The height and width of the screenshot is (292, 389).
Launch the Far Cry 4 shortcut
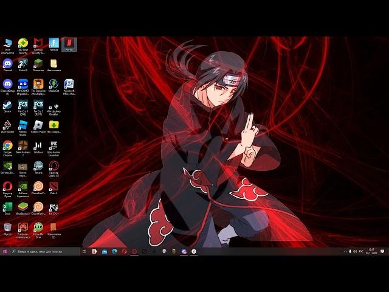click(53, 209)
